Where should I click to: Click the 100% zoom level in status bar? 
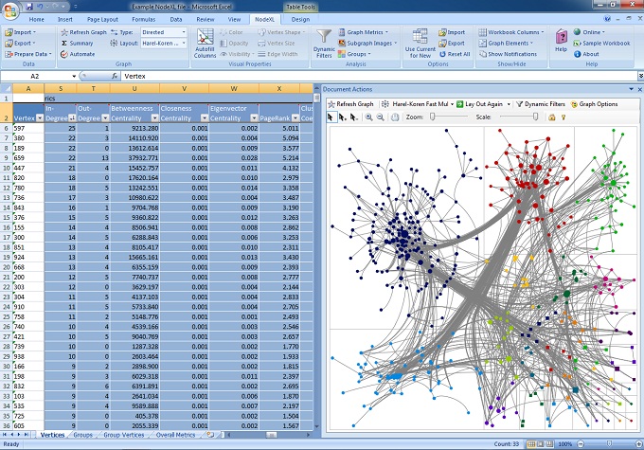(565, 443)
